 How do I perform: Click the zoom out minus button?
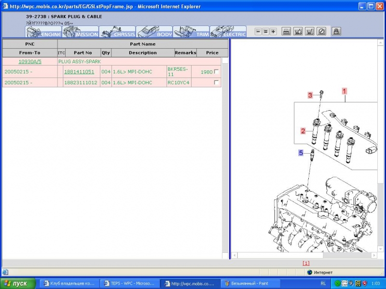(x=258, y=31)
